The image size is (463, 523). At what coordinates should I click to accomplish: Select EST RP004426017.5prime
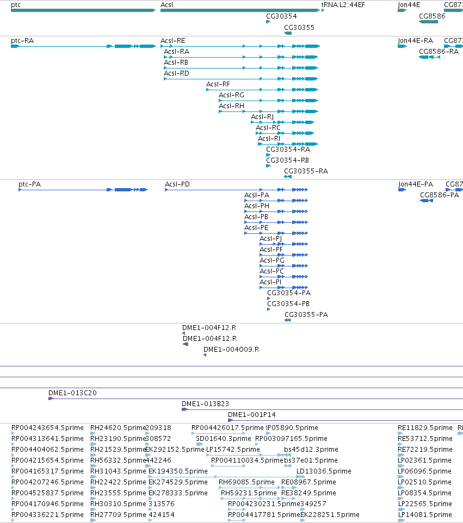227,428
